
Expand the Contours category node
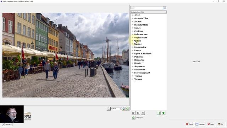(x=132, y=31)
